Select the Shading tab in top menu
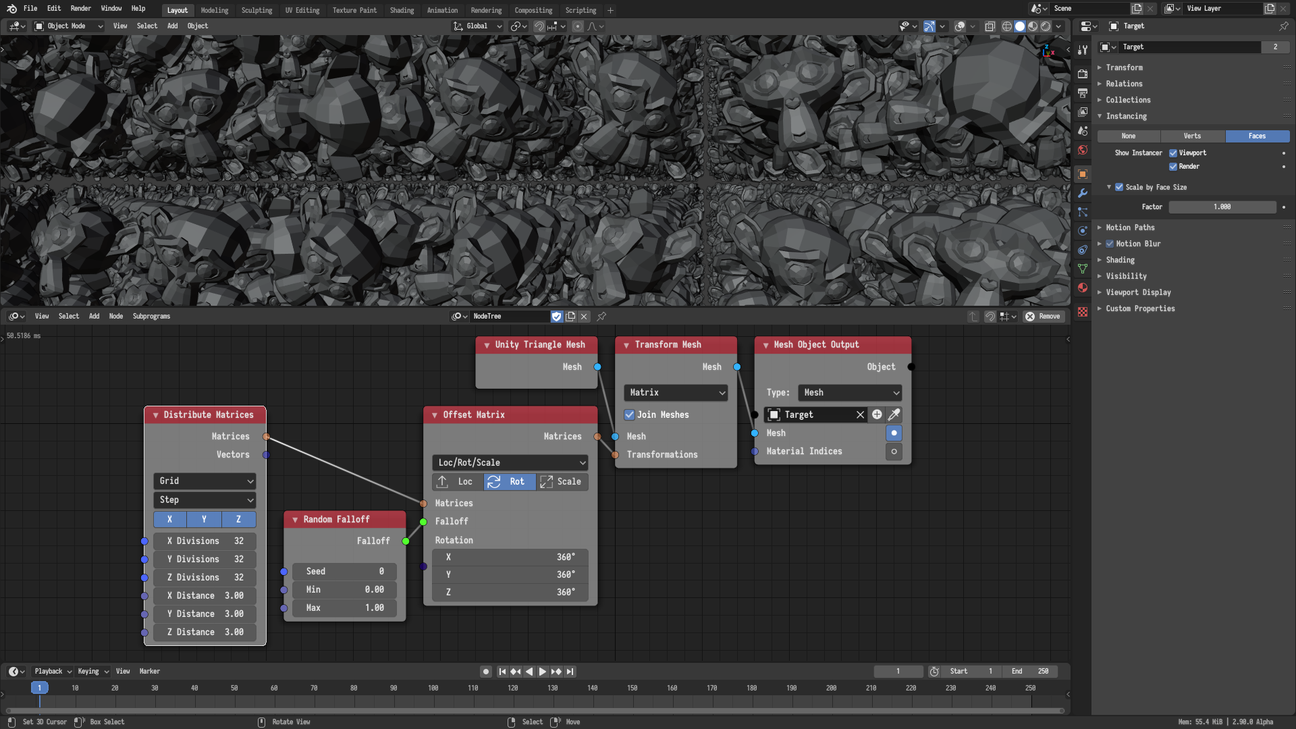 point(402,10)
